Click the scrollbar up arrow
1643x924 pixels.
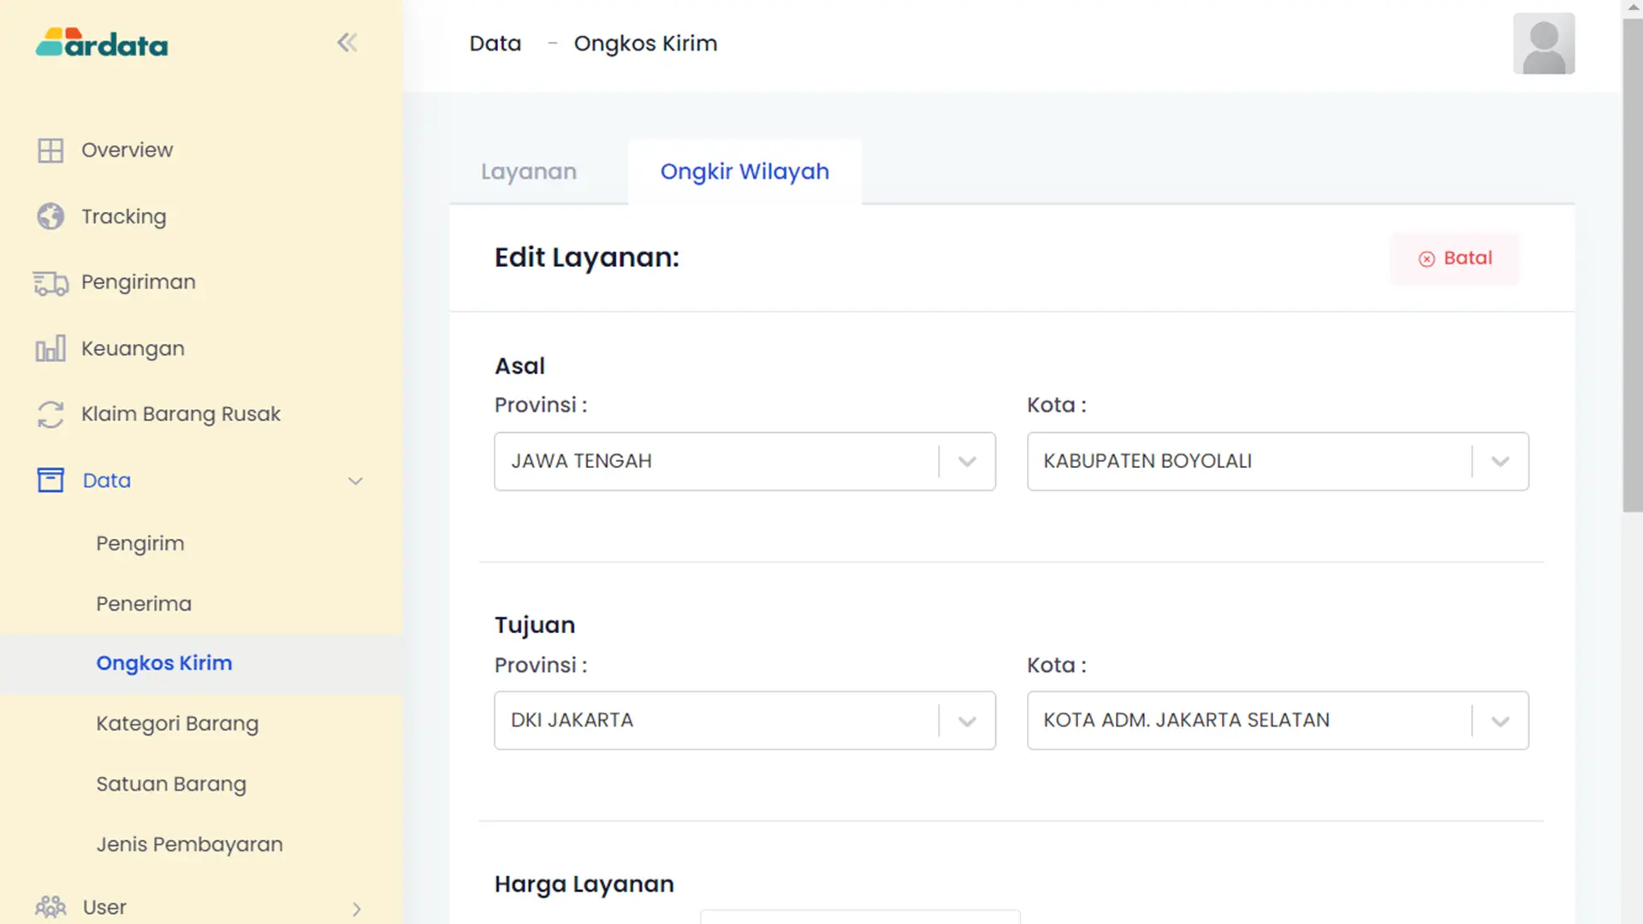pyautogui.click(x=1632, y=8)
